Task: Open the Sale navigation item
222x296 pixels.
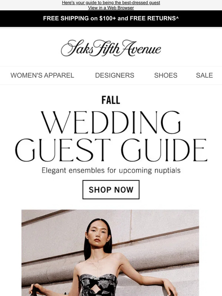Action: point(204,75)
